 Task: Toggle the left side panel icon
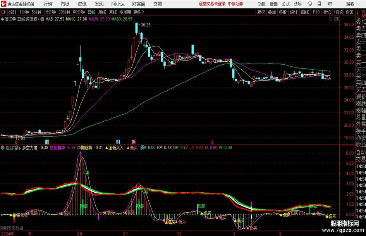[x=3, y=12]
